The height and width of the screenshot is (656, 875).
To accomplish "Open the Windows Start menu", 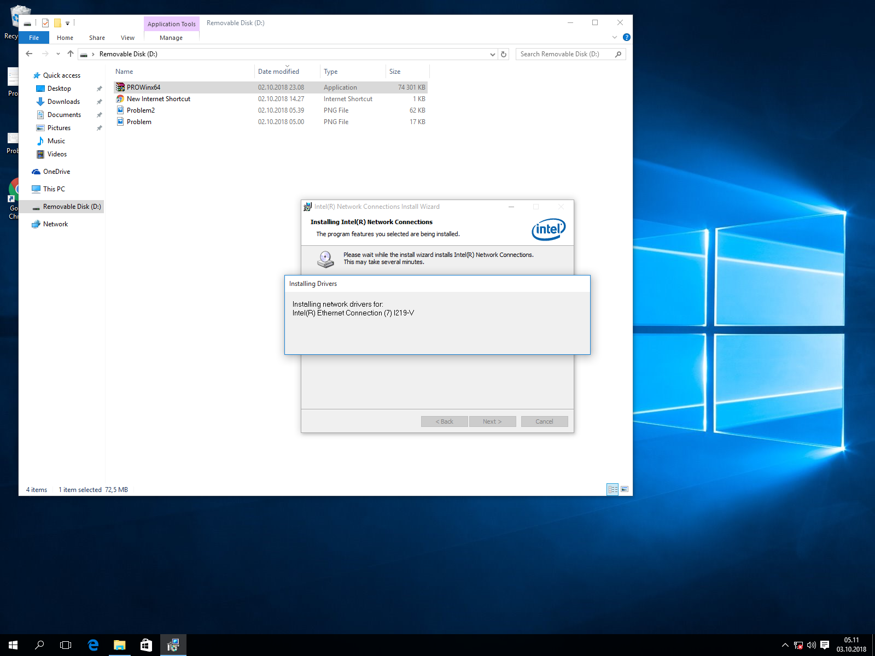I will [13, 645].
